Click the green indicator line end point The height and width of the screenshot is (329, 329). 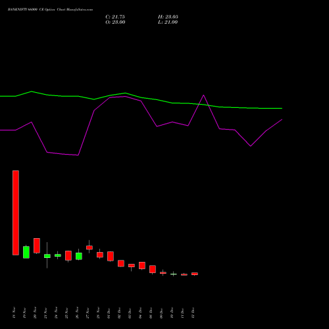pyautogui.click(x=282, y=109)
